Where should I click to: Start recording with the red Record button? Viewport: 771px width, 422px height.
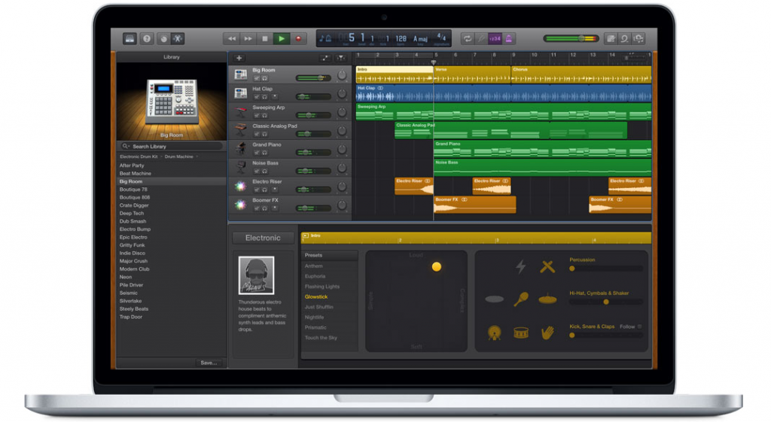(298, 38)
